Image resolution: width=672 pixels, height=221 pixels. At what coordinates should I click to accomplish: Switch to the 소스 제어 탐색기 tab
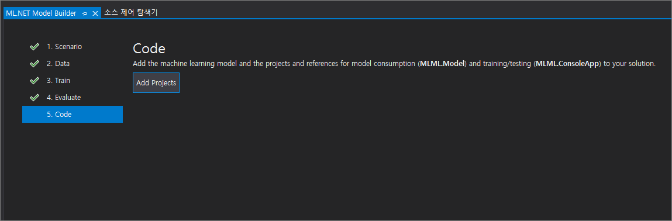coord(131,13)
